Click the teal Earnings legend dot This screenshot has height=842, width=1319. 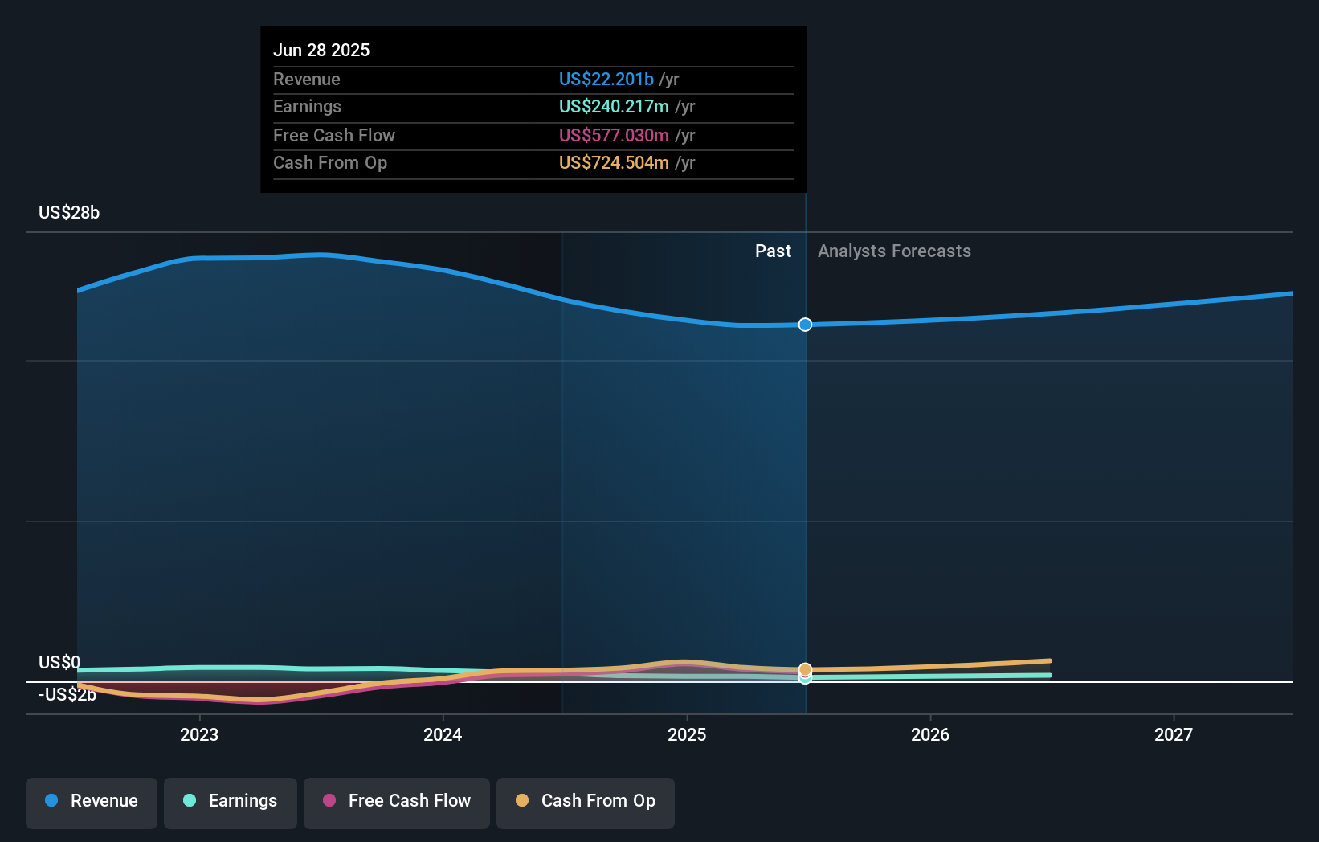pyautogui.click(x=190, y=801)
